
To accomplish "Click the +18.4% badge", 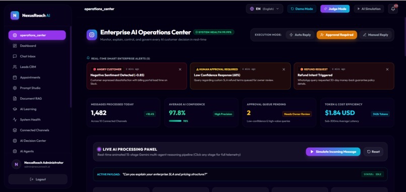I will pyautogui.click(x=150, y=114).
